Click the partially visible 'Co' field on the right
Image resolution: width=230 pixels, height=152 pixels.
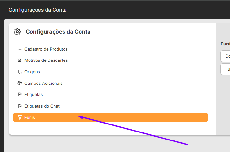pos(225,56)
